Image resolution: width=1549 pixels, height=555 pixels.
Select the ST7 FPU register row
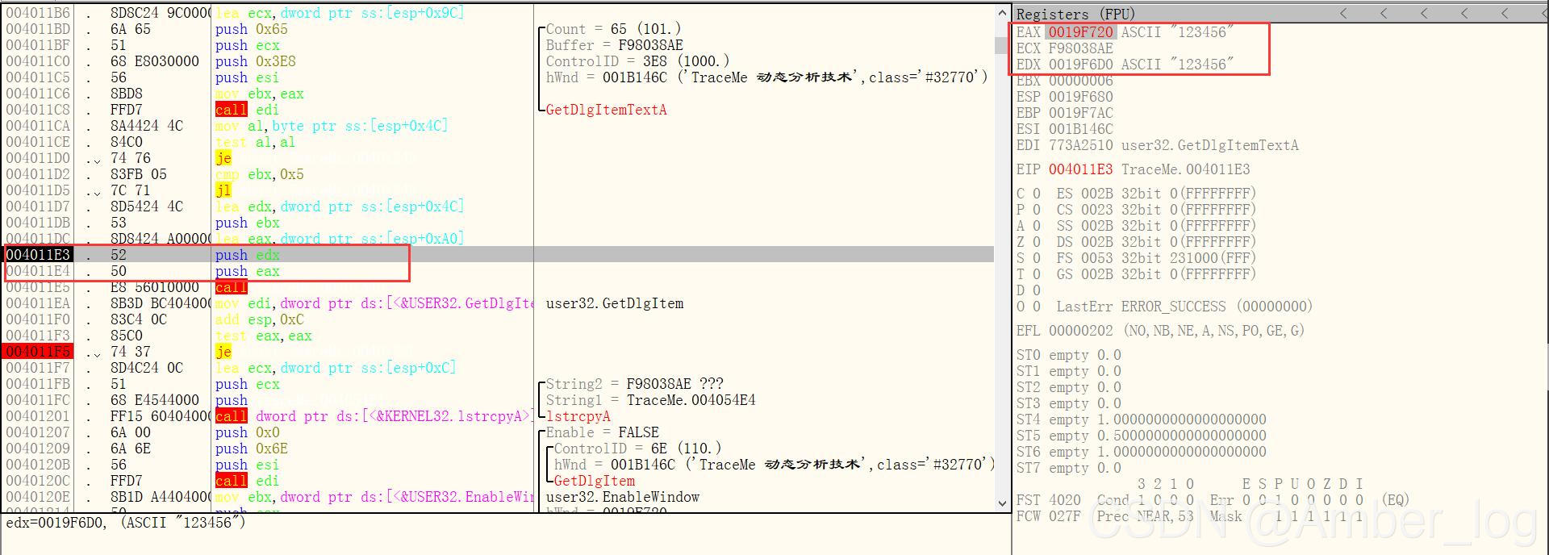[x=1068, y=468]
